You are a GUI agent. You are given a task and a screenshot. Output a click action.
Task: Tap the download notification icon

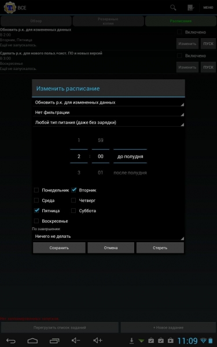[131, 341]
